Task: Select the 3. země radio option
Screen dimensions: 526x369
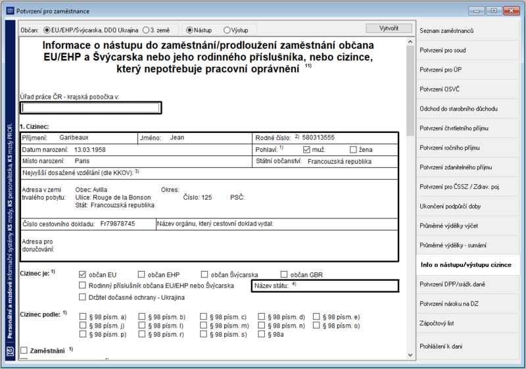Action: (156, 30)
